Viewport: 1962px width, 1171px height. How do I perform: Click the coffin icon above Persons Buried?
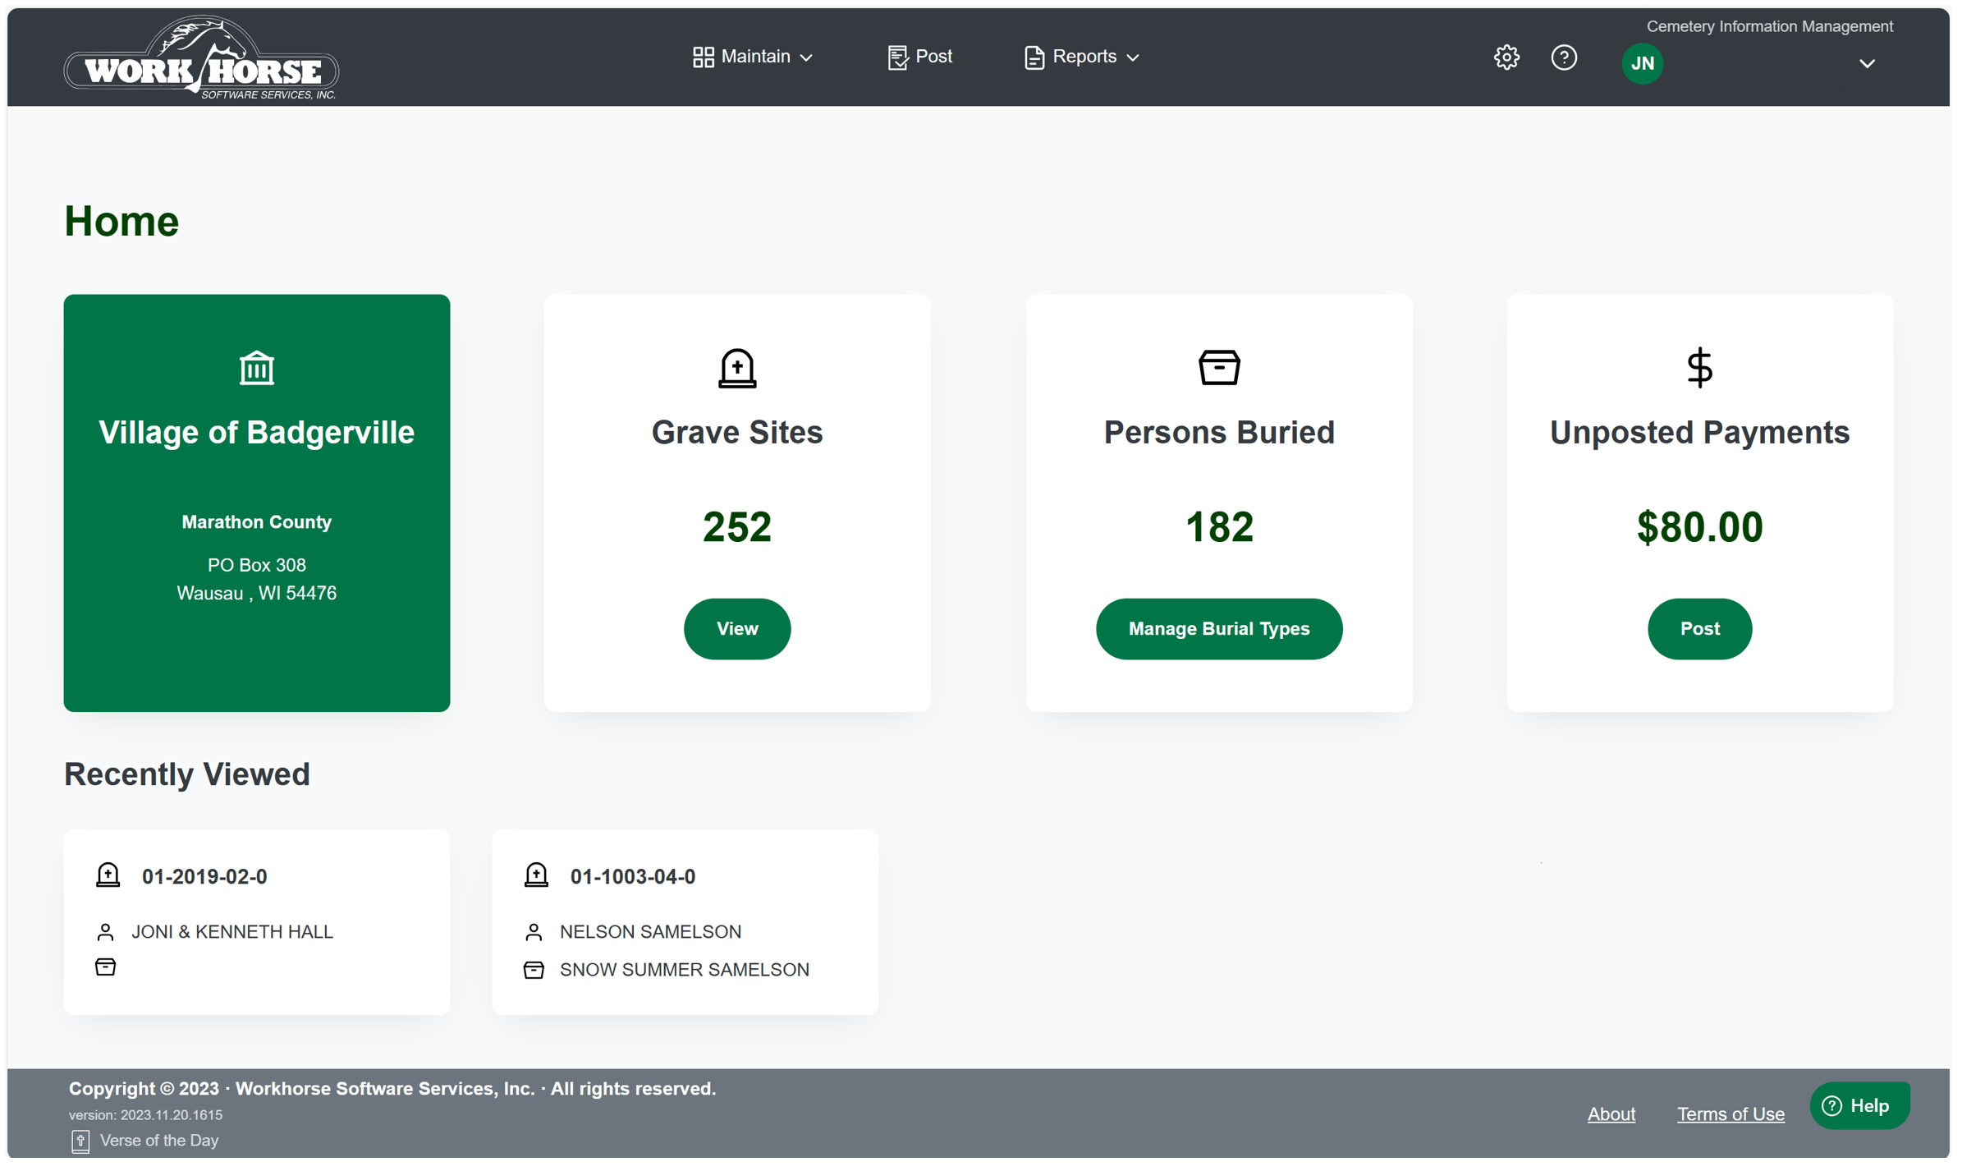[x=1218, y=367]
